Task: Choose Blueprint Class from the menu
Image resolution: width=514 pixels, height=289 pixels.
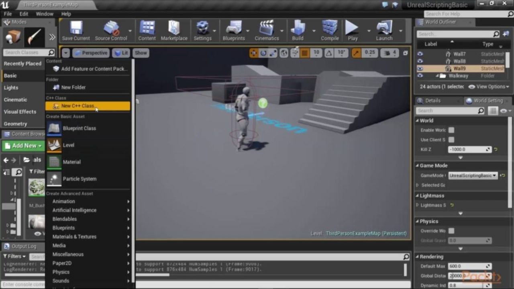Action: point(88,128)
